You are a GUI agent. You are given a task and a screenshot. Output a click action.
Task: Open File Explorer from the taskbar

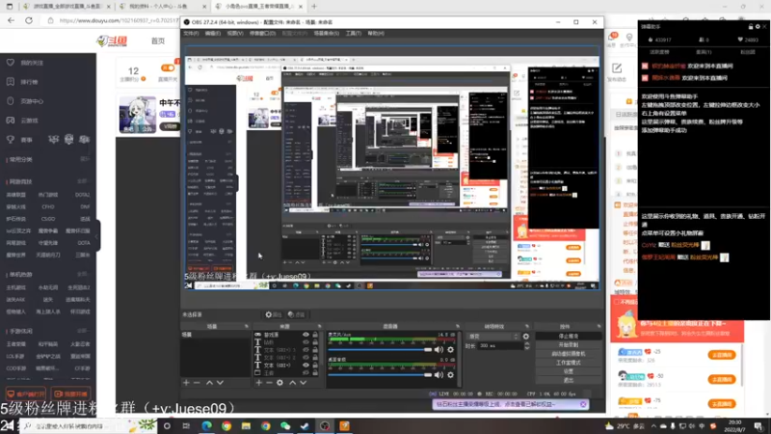[246, 425]
